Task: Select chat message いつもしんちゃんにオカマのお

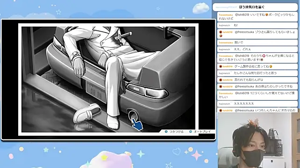Action: click(x=257, y=110)
